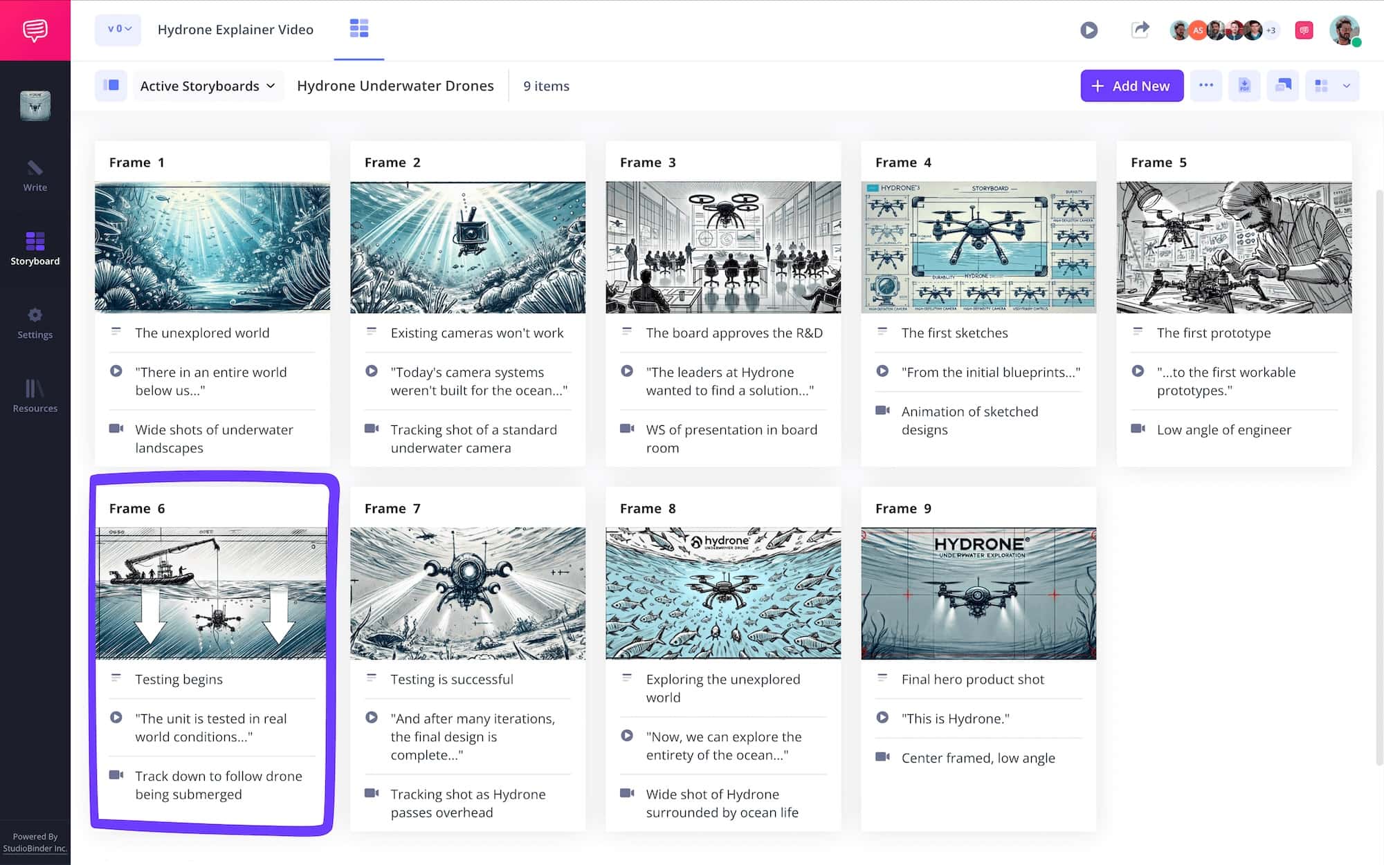Share the Hydrone Explainer Video project
This screenshot has width=1384, height=865.
point(1139,30)
